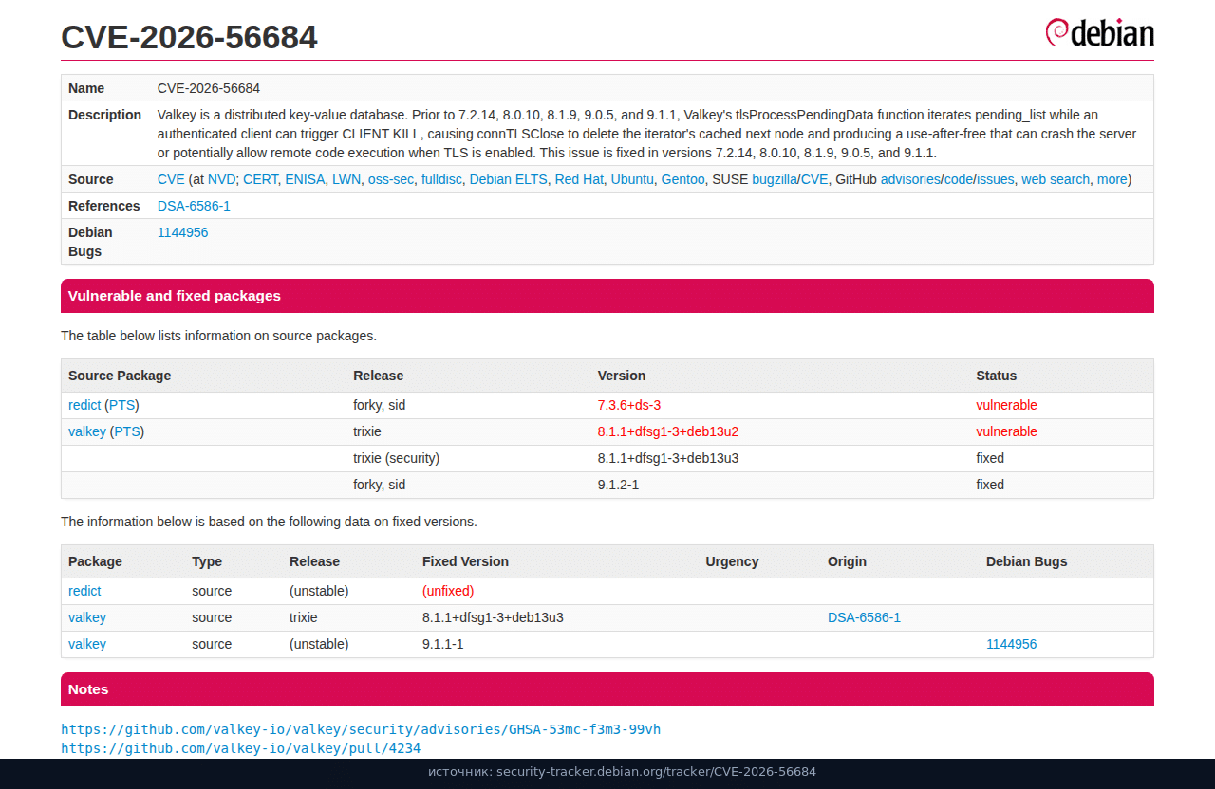Open the redict source package link
Viewport: 1215px width, 789px height.
click(x=84, y=405)
